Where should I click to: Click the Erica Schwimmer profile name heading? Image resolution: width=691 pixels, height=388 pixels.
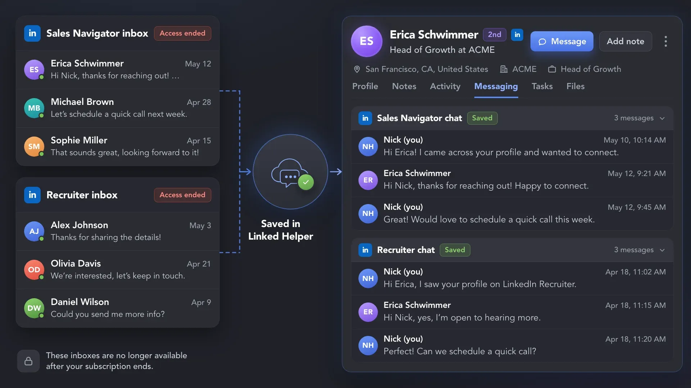(434, 34)
